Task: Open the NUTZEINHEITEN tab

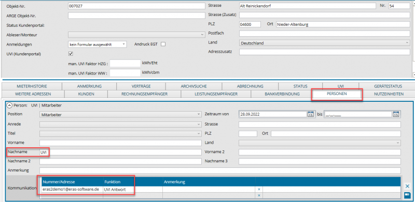Action: coord(389,94)
